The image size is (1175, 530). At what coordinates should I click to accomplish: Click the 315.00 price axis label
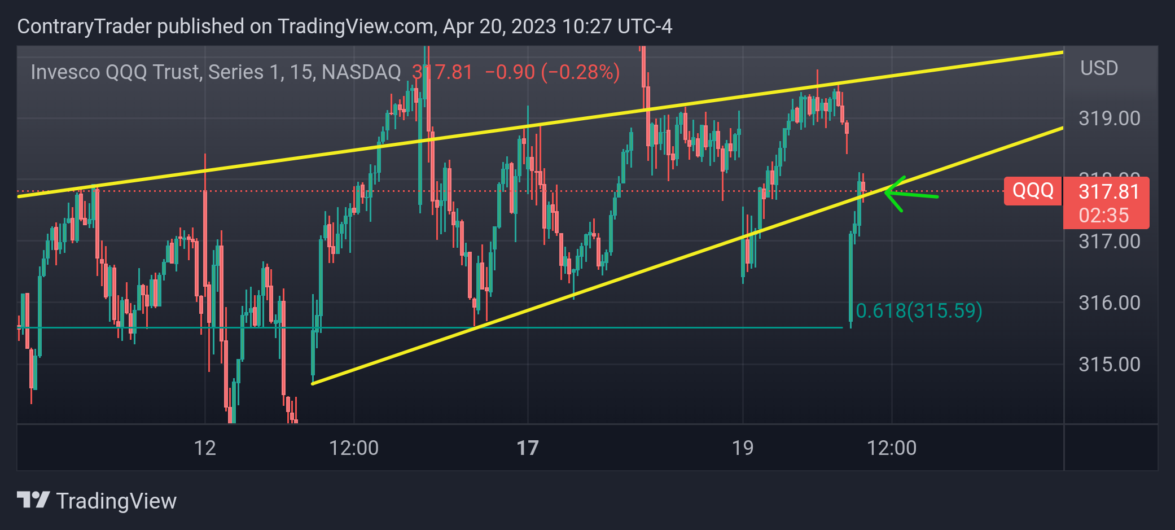(1110, 365)
